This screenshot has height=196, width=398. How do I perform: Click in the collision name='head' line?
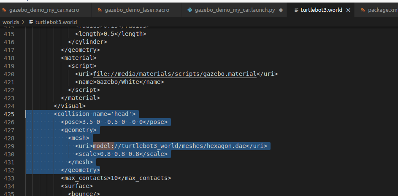coord(95,114)
